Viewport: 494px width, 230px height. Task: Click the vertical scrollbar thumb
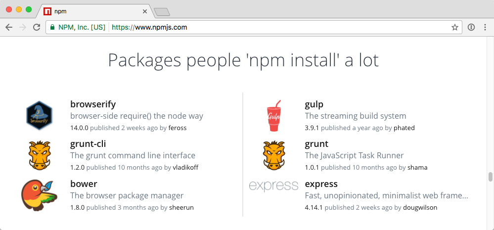pyautogui.click(x=490, y=177)
